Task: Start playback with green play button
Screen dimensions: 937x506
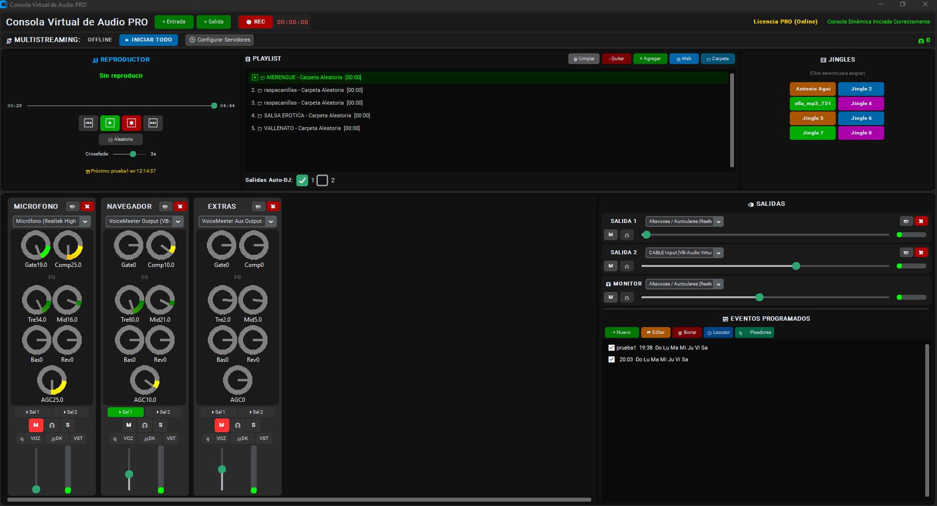Action: (x=110, y=123)
